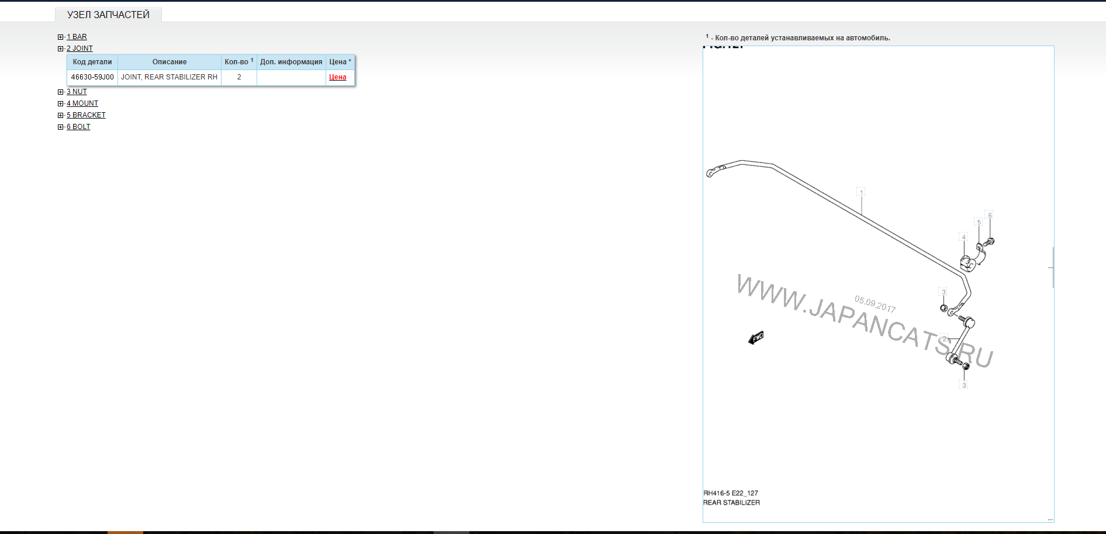Click part code 46630-59J00 cell

coord(92,77)
